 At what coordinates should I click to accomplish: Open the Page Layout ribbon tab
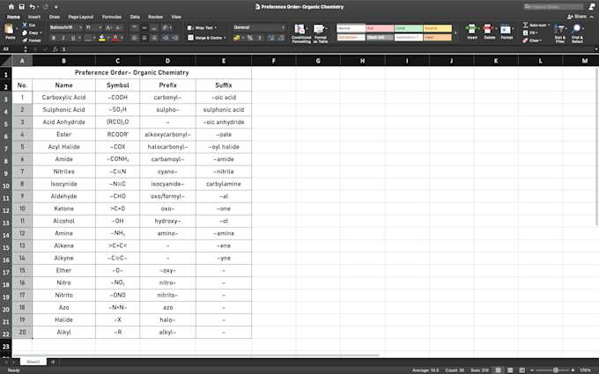81,17
